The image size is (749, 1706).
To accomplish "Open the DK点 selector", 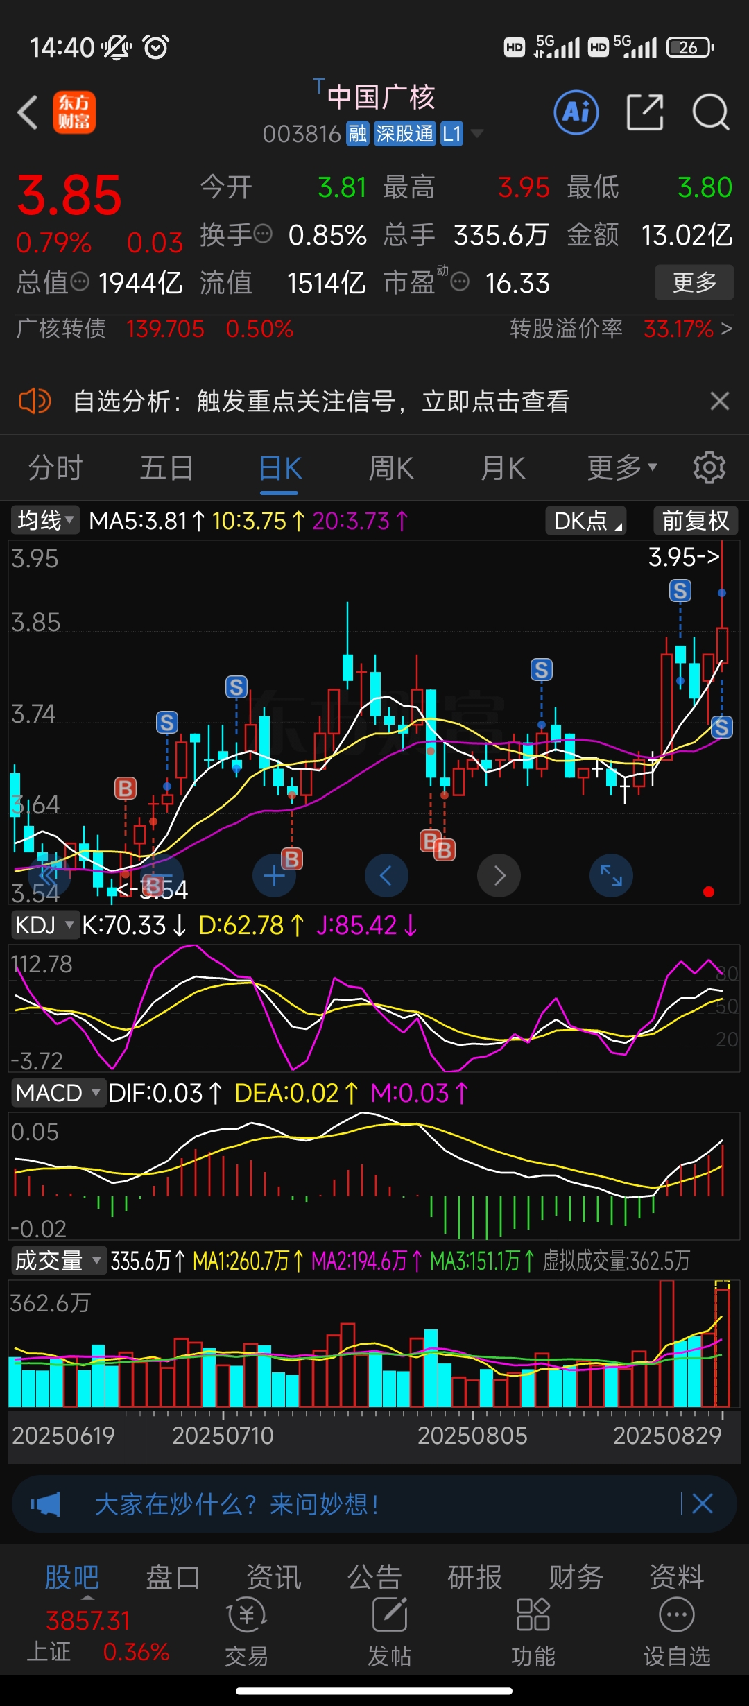I will [586, 521].
